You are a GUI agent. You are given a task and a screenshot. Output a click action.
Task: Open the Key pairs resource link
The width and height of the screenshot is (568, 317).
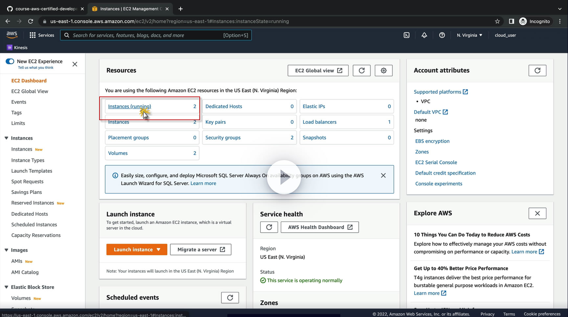click(216, 122)
